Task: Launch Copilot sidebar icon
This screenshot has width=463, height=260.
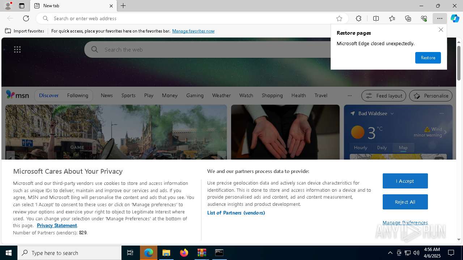Action: (455, 18)
